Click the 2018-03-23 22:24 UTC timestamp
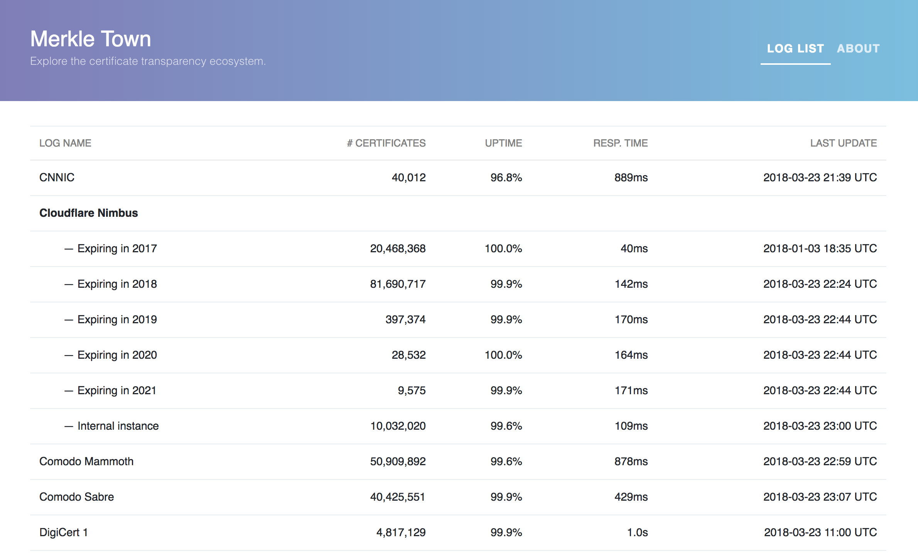This screenshot has height=557, width=918. (x=820, y=284)
